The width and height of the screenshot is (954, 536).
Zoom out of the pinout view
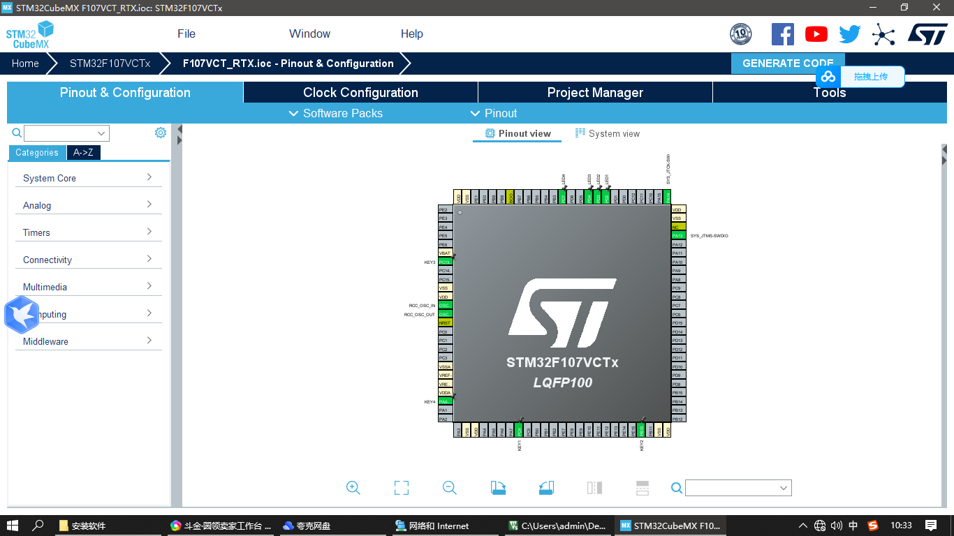coord(450,488)
